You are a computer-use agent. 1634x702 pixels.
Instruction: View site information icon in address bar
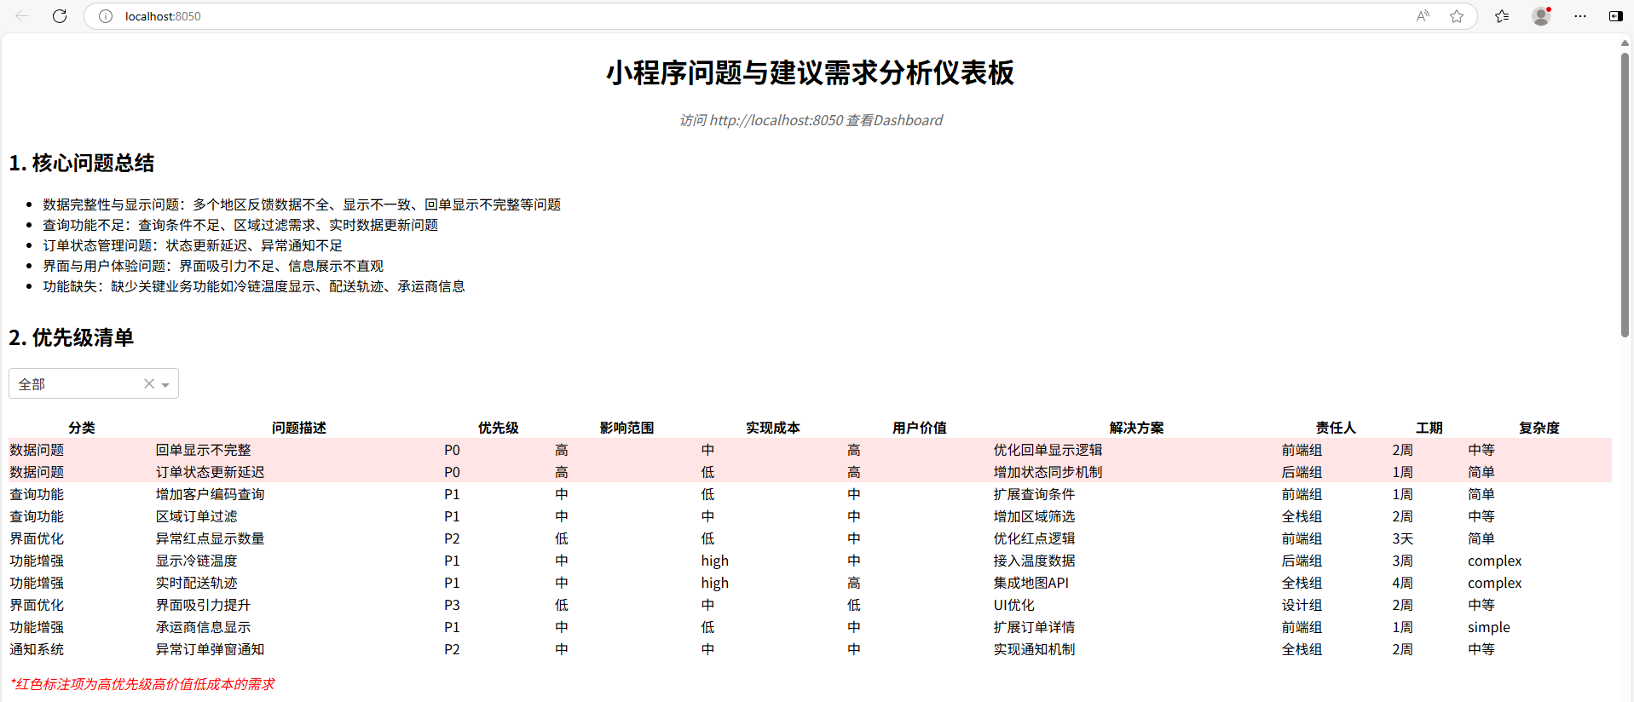[x=106, y=16]
